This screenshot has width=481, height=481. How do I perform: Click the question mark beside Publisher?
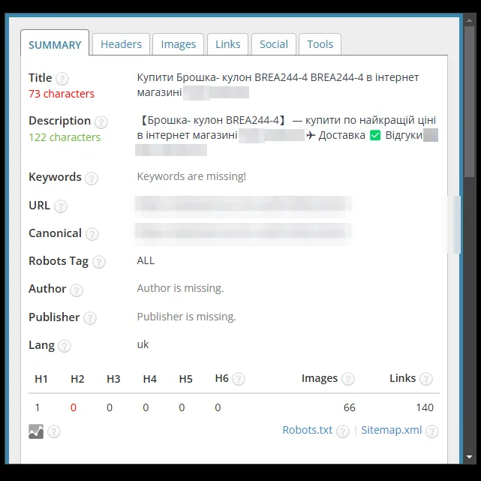(x=90, y=318)
